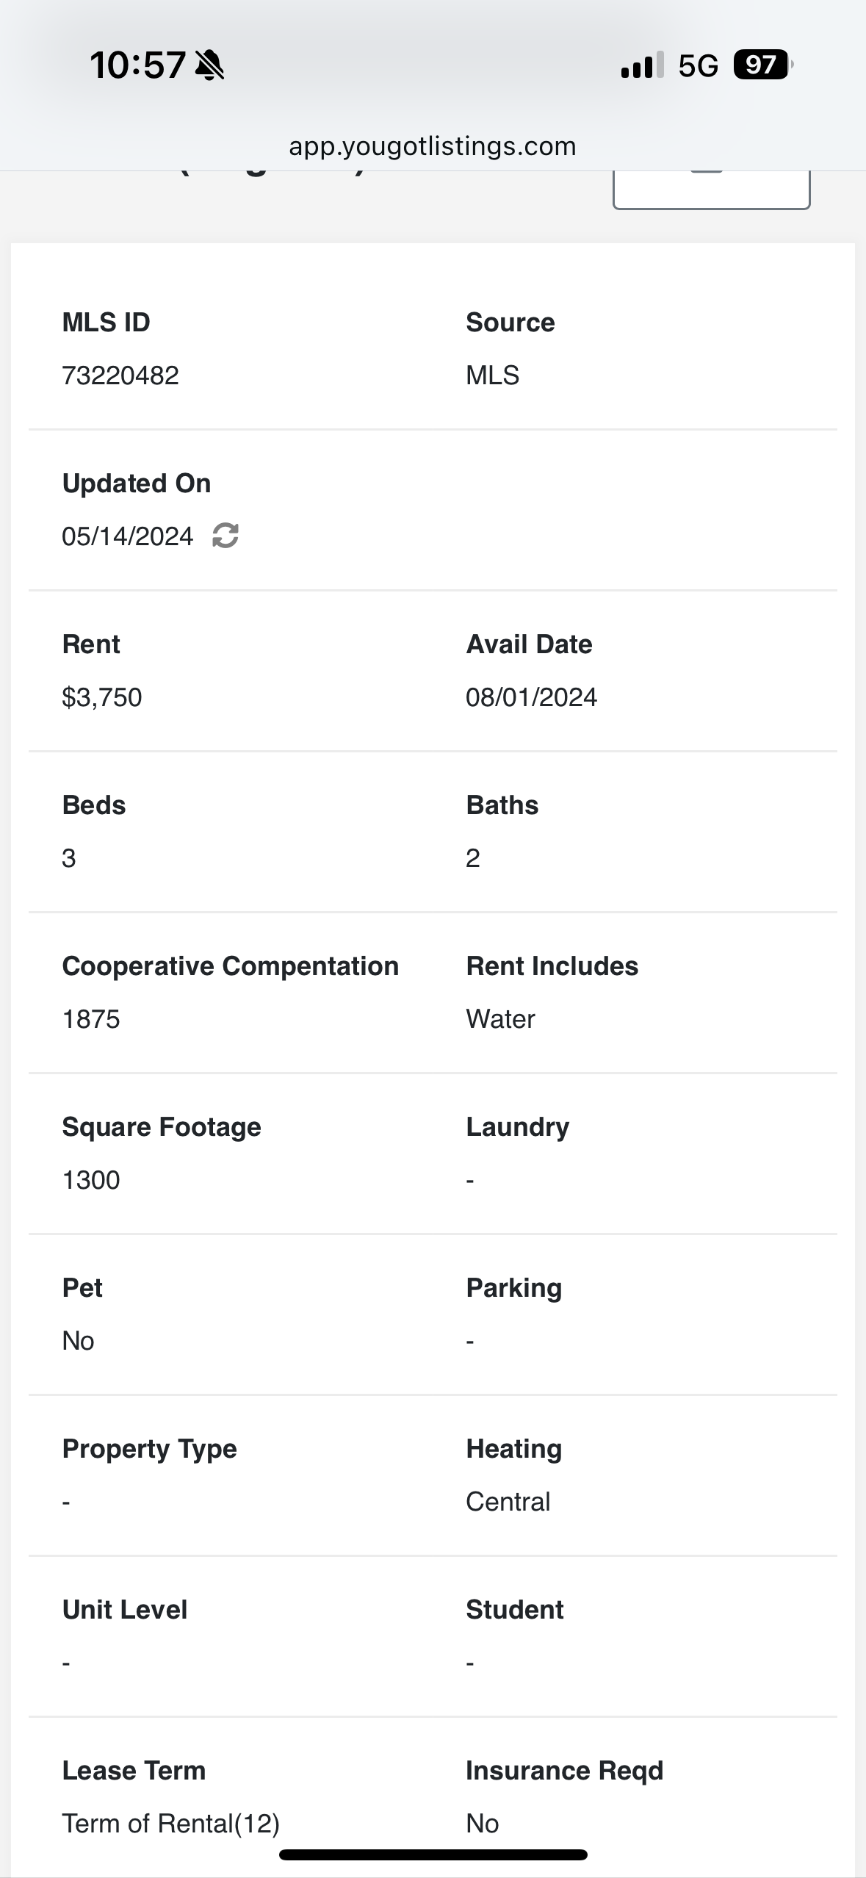The width and height of the screenshot is (866, 1878).
Task: Tap the Heating value Central
Action: [x=508, y=1502]
